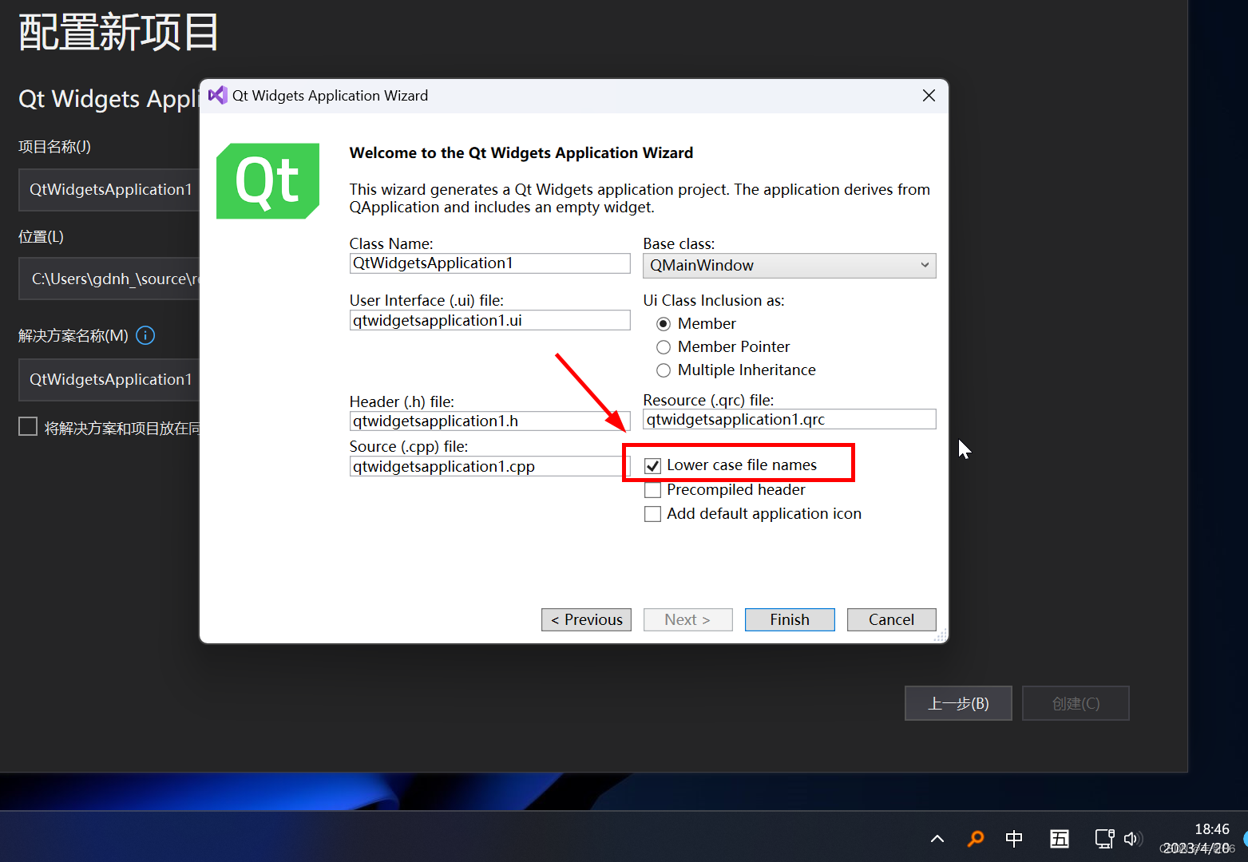This screenshot has width=1248, height=862.
Task: Show hidden tray icons with the taskbar chevron
Action: pyautogui.click(x=937, y=839)
